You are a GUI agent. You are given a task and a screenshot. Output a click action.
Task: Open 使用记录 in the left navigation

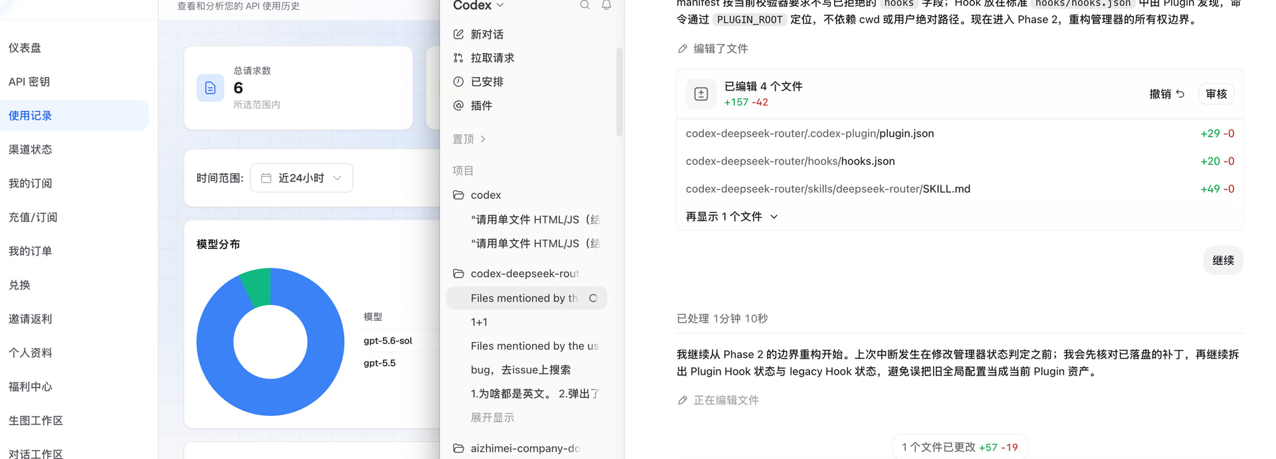74,116
